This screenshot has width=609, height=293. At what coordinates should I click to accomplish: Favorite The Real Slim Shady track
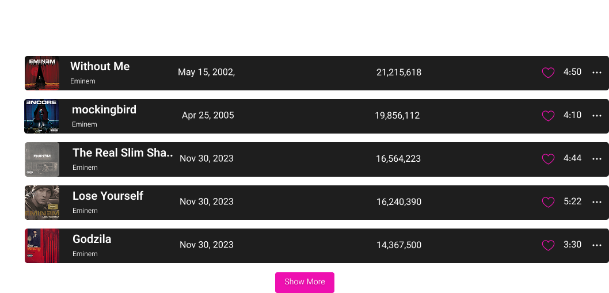pyautogui.click(x=548, y=159)
